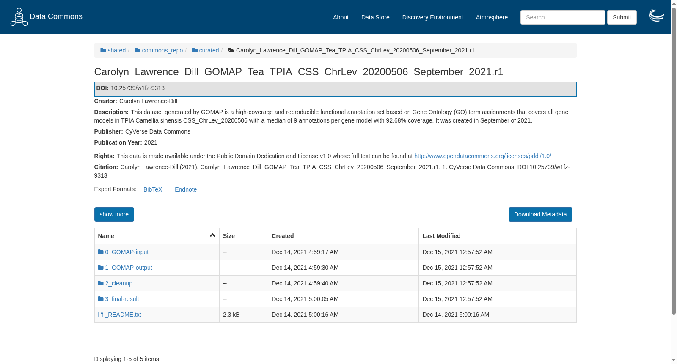Click the DOI value 10.25739/w1fz-9313
This screenshot has height=364, width=677.
tap(138, 88)
